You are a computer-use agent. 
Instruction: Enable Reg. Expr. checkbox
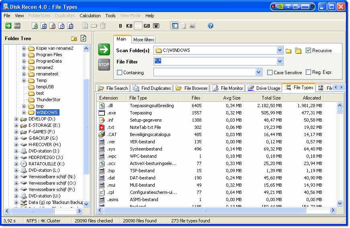coord(308,72)
